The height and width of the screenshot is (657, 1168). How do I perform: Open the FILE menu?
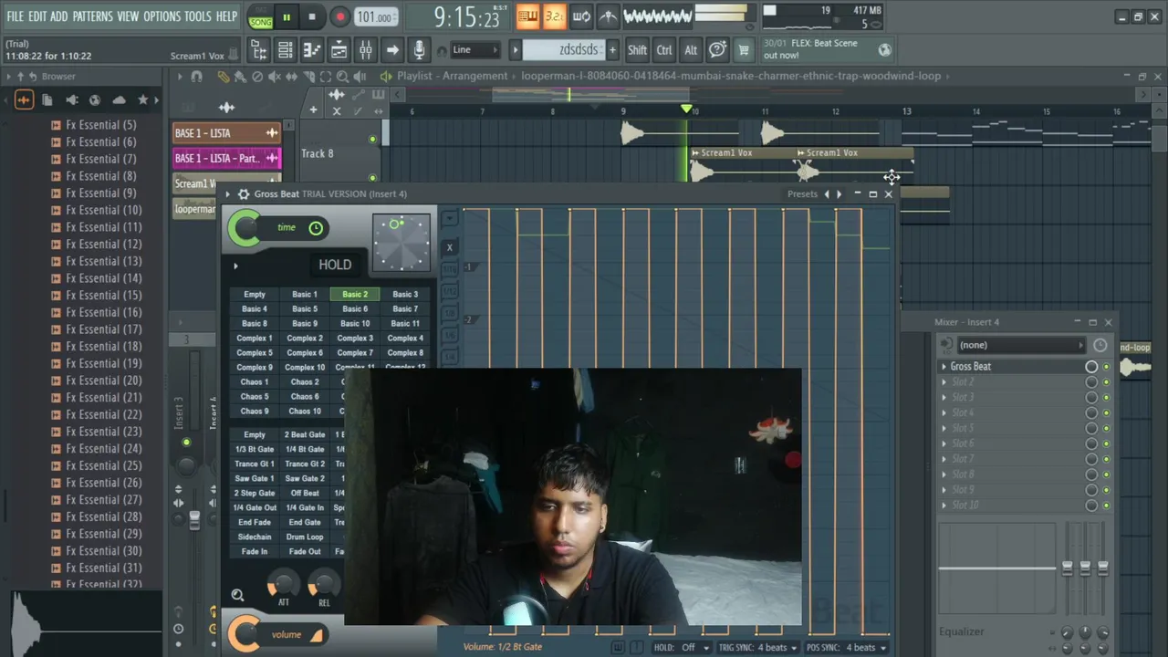point(16,16)
